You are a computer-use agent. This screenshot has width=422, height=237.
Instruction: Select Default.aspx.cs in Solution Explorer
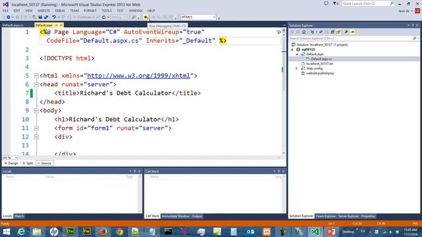[321, 59]
